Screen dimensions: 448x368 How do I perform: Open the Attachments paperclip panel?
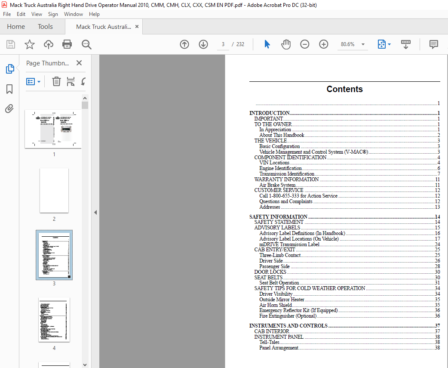click(x=9, y=108)
